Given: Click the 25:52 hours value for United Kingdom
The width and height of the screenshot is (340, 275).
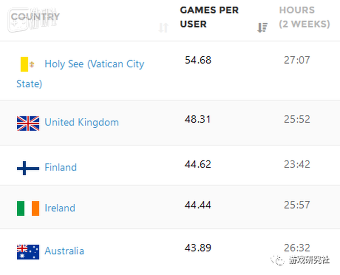Looking at the screenshot, I should point(297,119).
